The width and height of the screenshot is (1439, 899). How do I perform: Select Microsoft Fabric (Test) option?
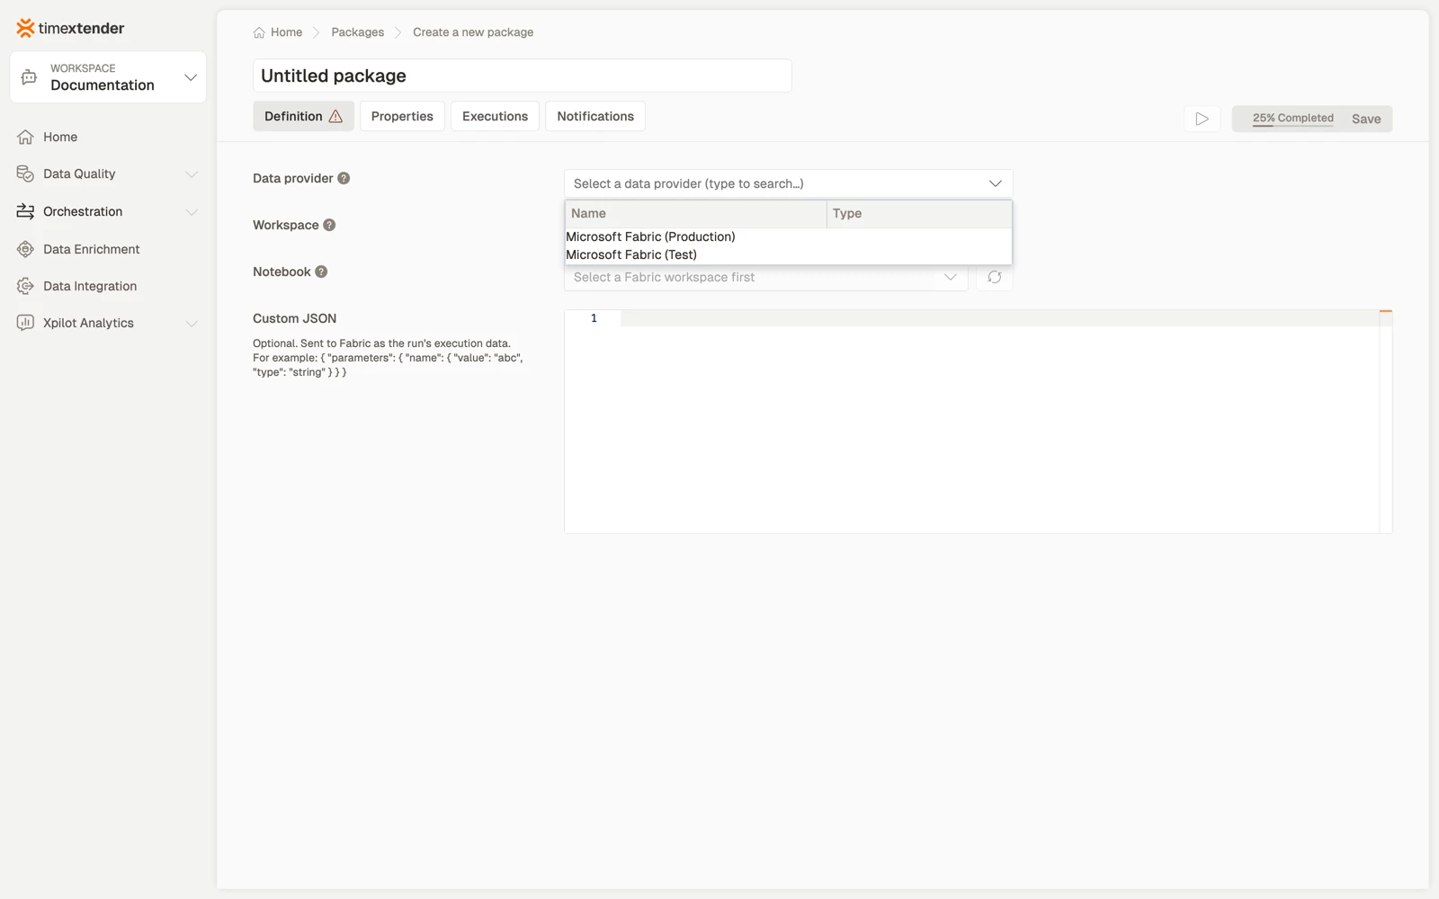click(x=788, y=254)
